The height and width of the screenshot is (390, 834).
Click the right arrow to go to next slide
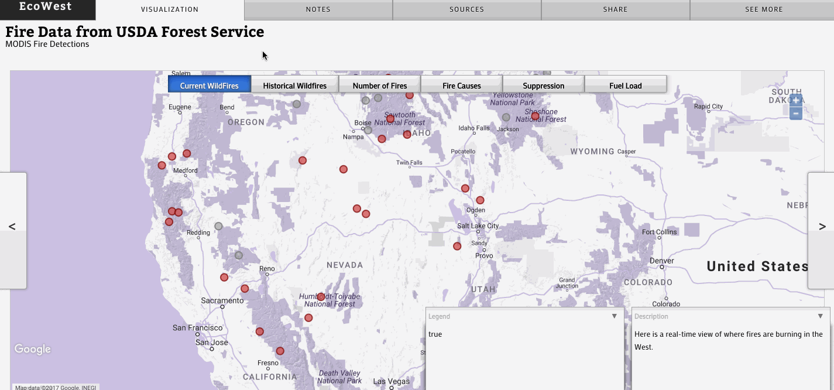point(822,227)
